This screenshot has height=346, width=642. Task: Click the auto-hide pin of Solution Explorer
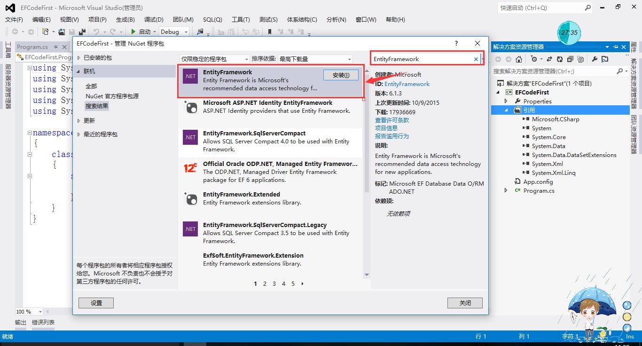click(615, 47)
